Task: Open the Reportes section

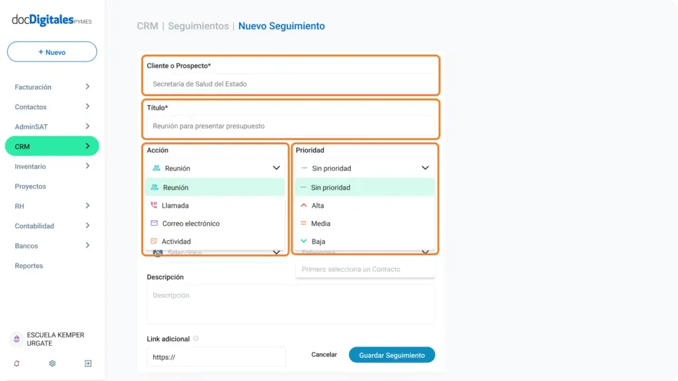Action: [x=29, y=266]
